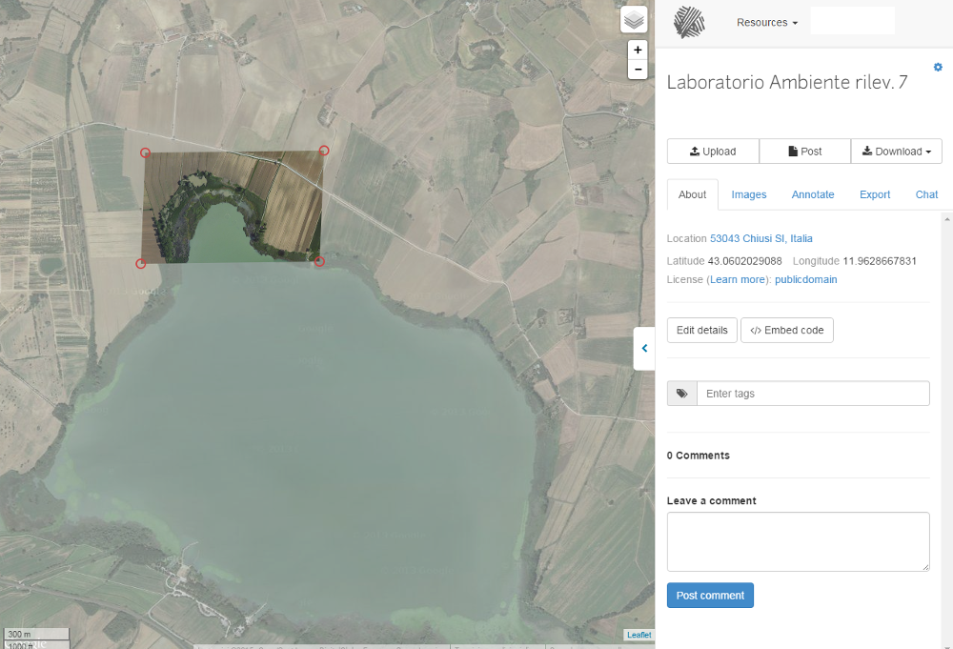The image size is (953, 649).
Task: Click the Embed code button
Action: (x=787, y=330)
